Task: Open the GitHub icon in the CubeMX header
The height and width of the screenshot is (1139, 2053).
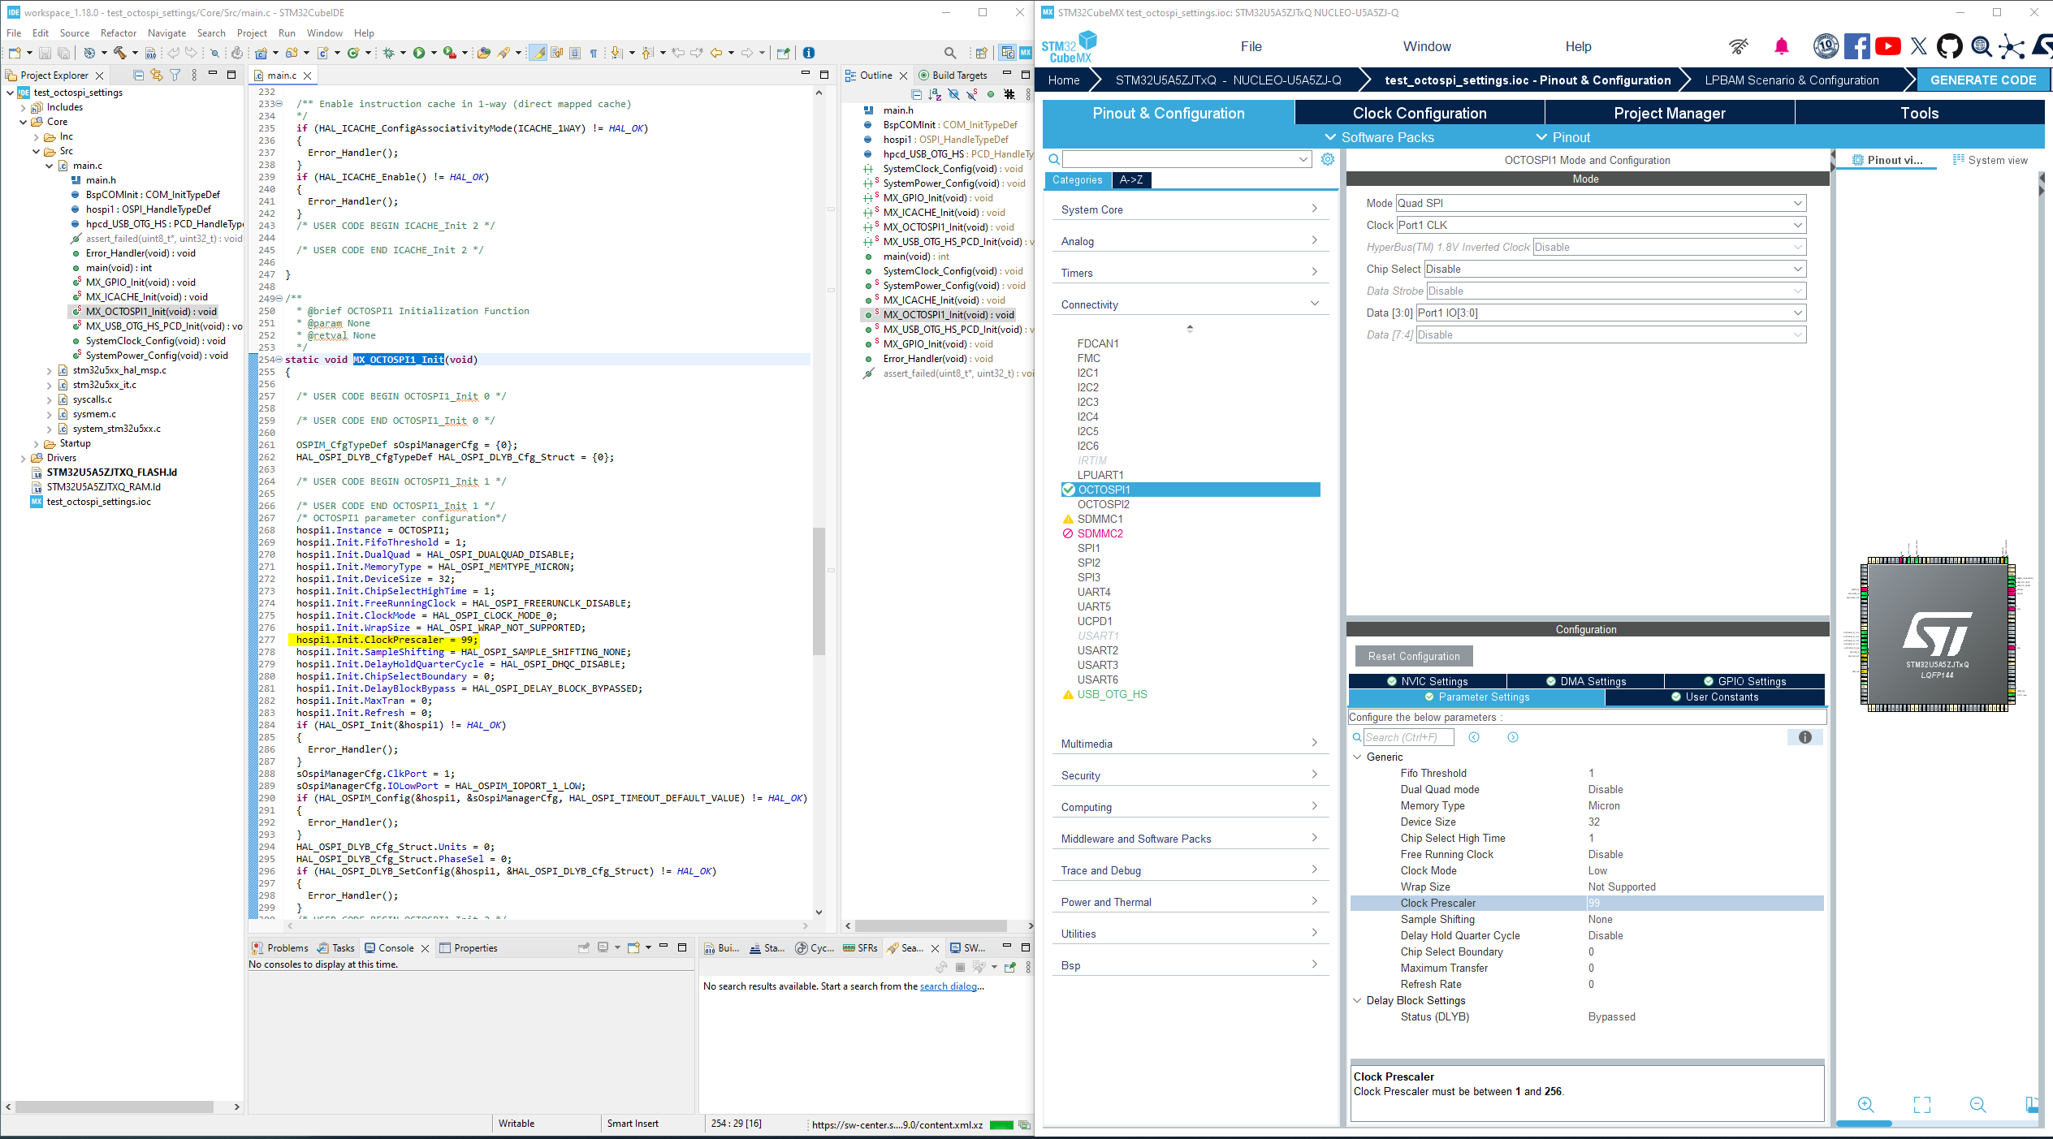Action: tap(1951, 46)
